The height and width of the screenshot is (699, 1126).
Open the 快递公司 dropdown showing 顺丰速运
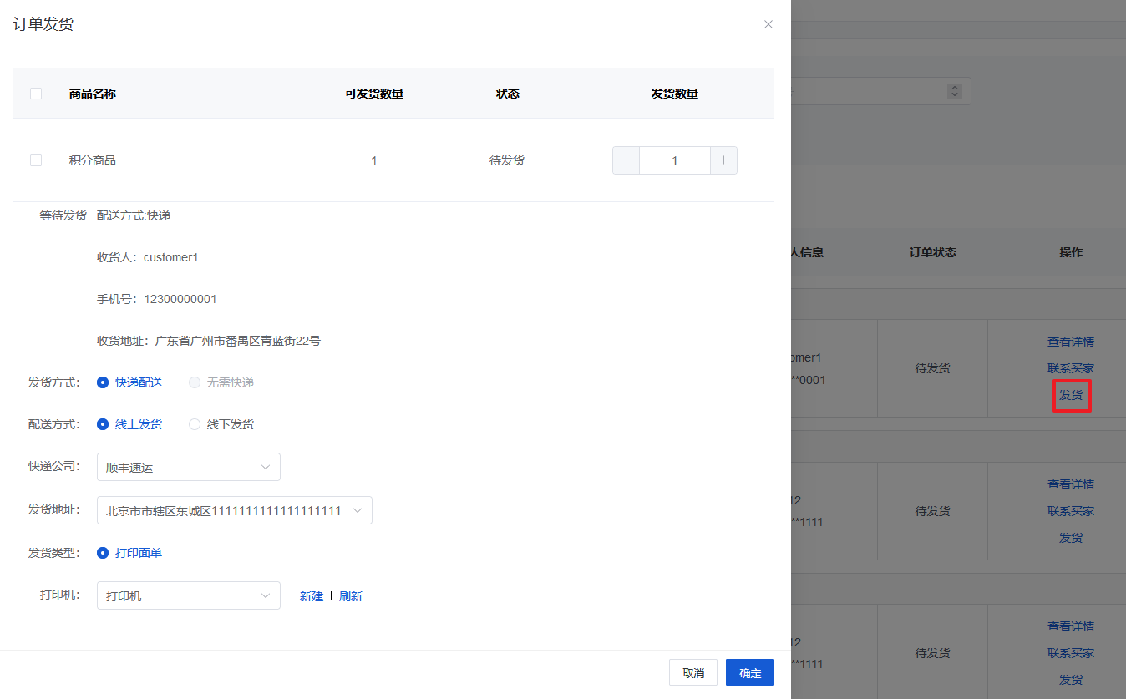tap(189, 467)
